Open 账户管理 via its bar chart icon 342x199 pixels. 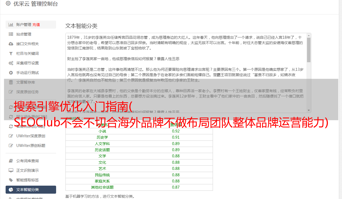point(11,25)
